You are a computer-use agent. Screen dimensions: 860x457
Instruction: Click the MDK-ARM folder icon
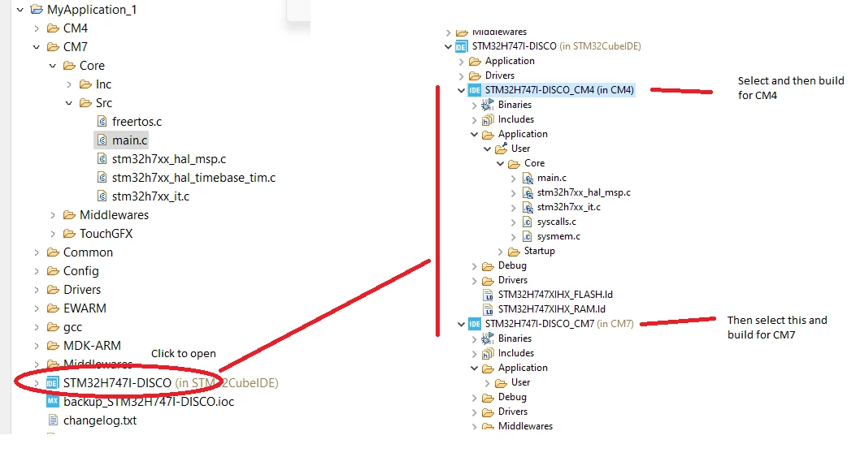point(53,345)
